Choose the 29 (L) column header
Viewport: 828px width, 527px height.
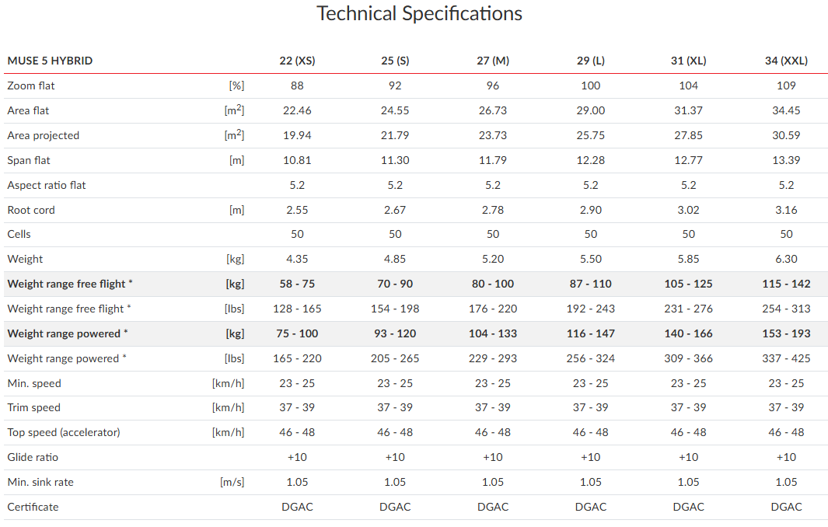pyautogui.click(x=591, y=61)
